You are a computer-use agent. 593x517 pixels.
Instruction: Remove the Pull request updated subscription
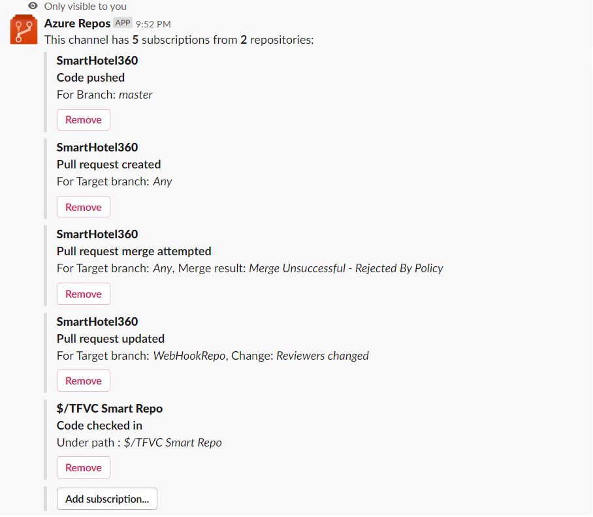[x=83, y=380]
